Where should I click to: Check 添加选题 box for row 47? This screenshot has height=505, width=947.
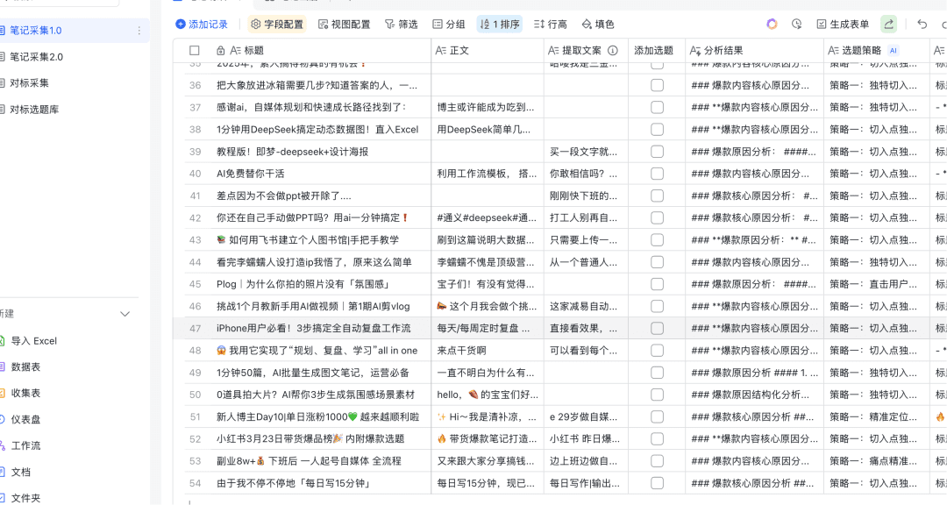657,328
